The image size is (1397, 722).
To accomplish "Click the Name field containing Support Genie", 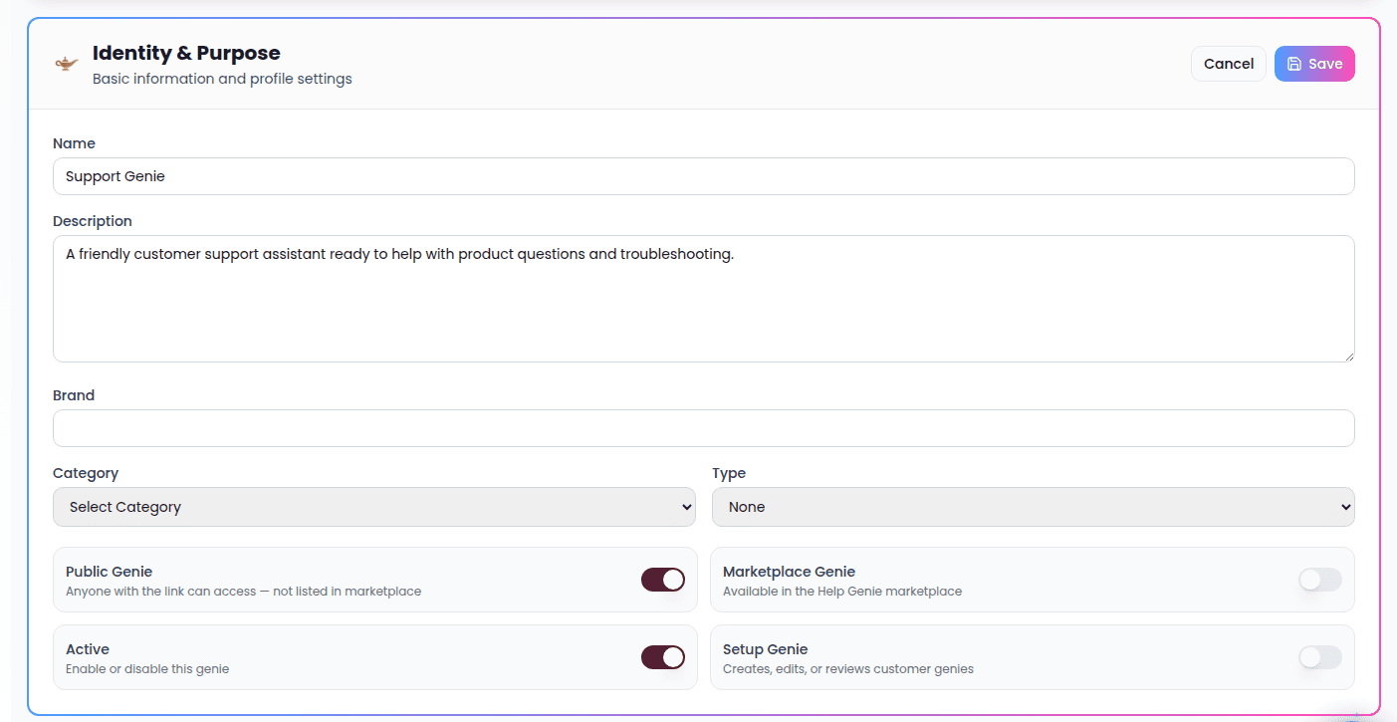I will pyautogui.click(x=703, y=176).
